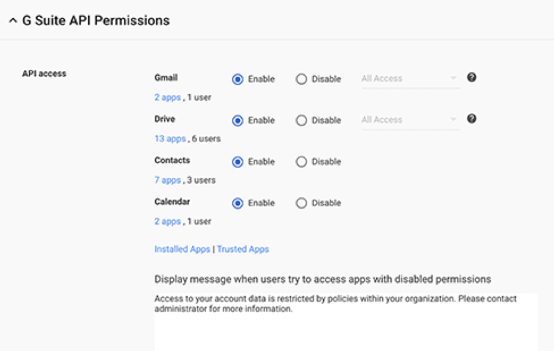Screen dimensions: 554x351
Task: Collapse the G Suite API Permissions section
Action: (x=13, y=21)
